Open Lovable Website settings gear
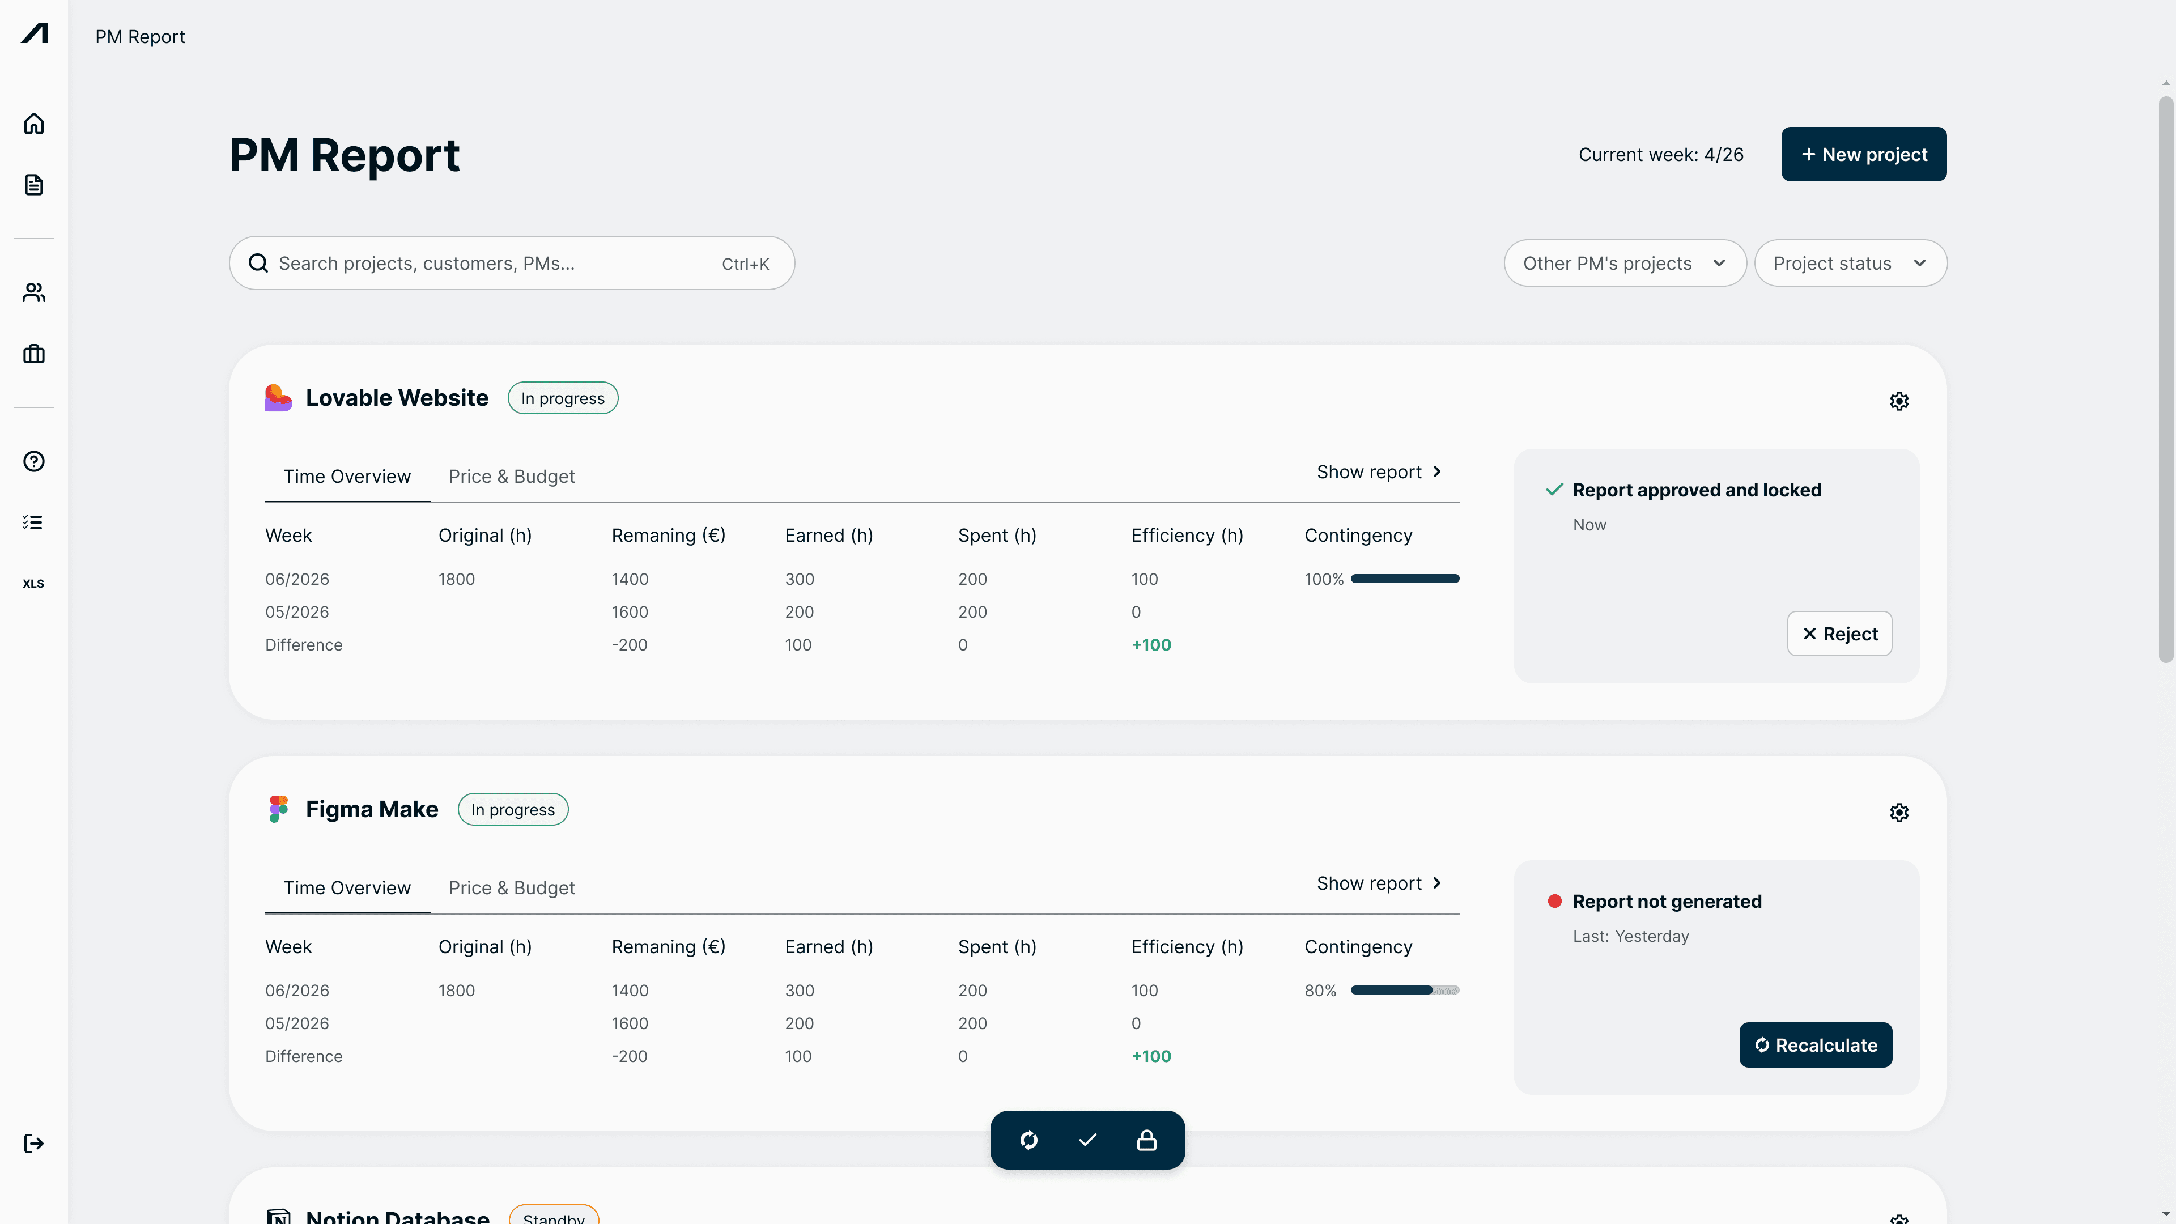2176x1224 pixels. tap(1899, 401)
